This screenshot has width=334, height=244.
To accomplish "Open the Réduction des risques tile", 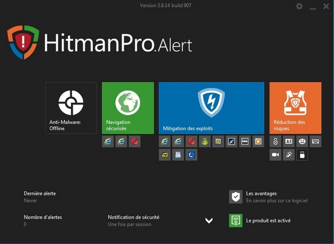I will tap(296, 108).
